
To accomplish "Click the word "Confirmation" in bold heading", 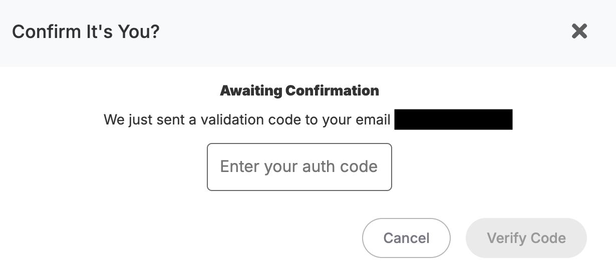I will (332, 91).
